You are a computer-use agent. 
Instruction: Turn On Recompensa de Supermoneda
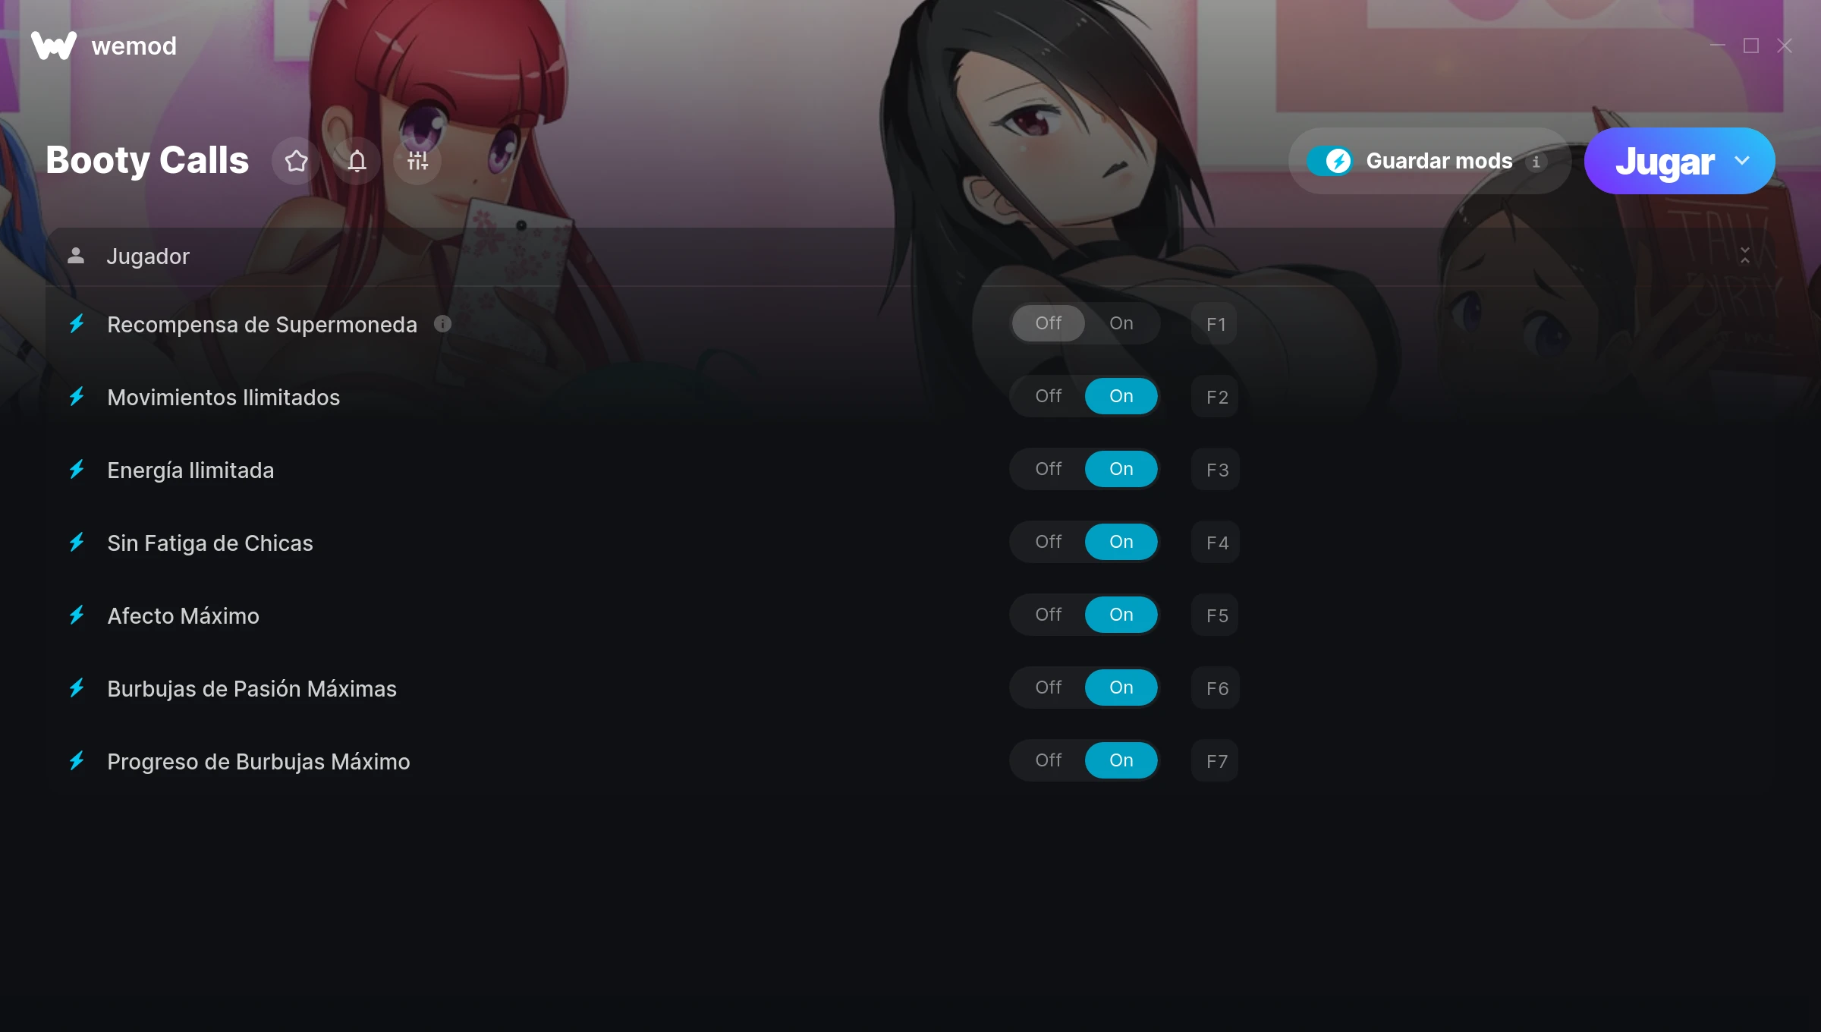pyautogui.click(x=1121, y=323)
